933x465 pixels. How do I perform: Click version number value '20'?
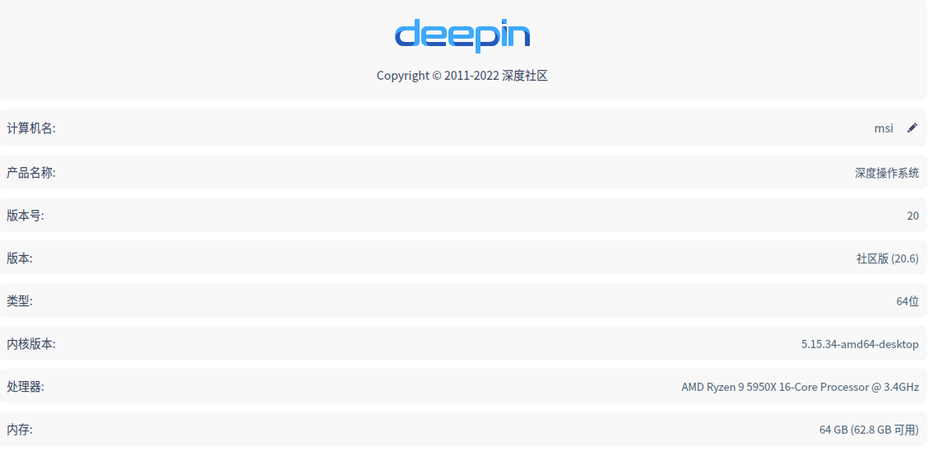coord(912,216)
